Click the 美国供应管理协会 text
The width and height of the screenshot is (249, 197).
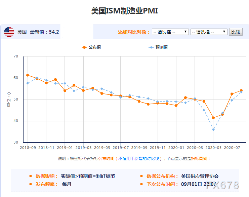click(200, 176)
